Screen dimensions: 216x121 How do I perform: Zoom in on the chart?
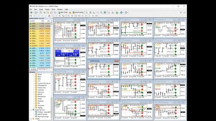click(x=98, y=12)
